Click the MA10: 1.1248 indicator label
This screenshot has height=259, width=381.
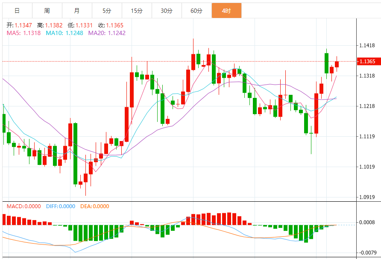[64, 33]
